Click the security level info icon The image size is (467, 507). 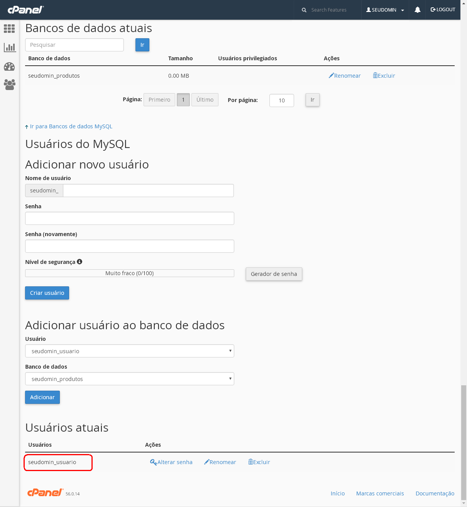pyautogui.click(x=80, y=262)
